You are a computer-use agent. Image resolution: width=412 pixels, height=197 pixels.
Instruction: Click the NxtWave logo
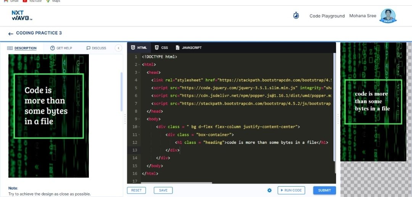click(22, 16)
